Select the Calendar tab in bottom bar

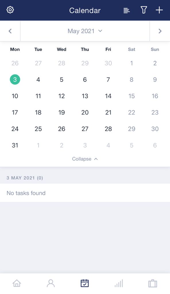(x=85, y=283)
